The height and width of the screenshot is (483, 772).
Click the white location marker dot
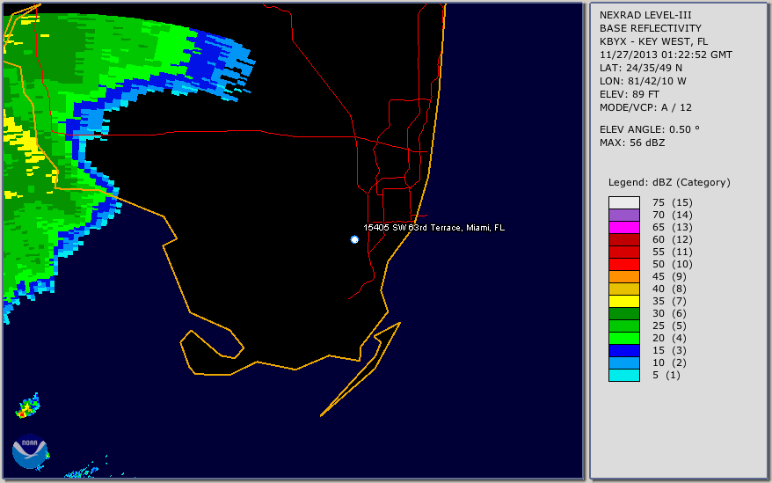click(354, 239)
